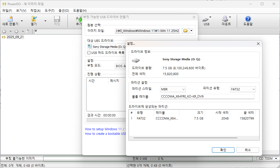Click the 볼륨 레이블 text field
Screen dimensions: 280x168
[x=207, y=97]
